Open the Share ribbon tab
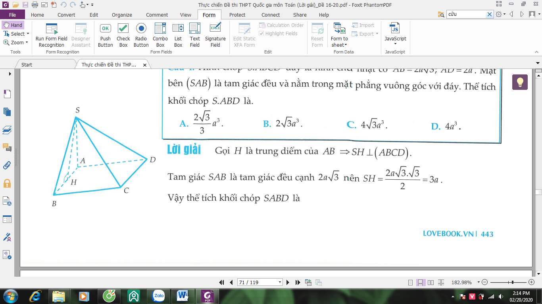Screen dimensions: 542x304 [x=300, y=15]
